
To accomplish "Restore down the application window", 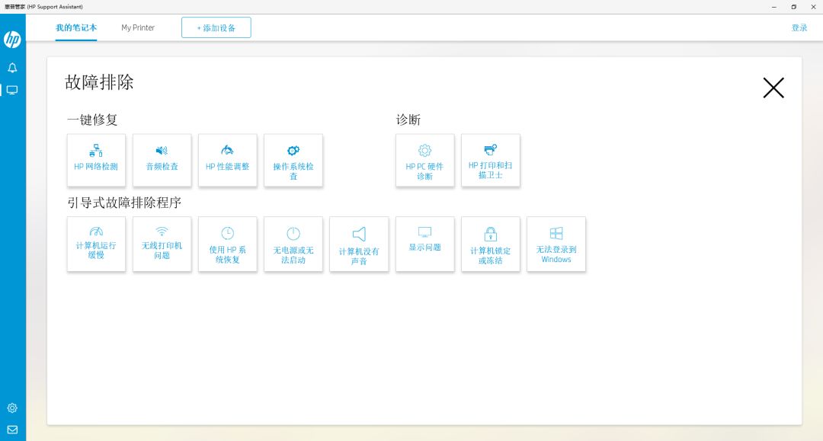I will point(793,7).
